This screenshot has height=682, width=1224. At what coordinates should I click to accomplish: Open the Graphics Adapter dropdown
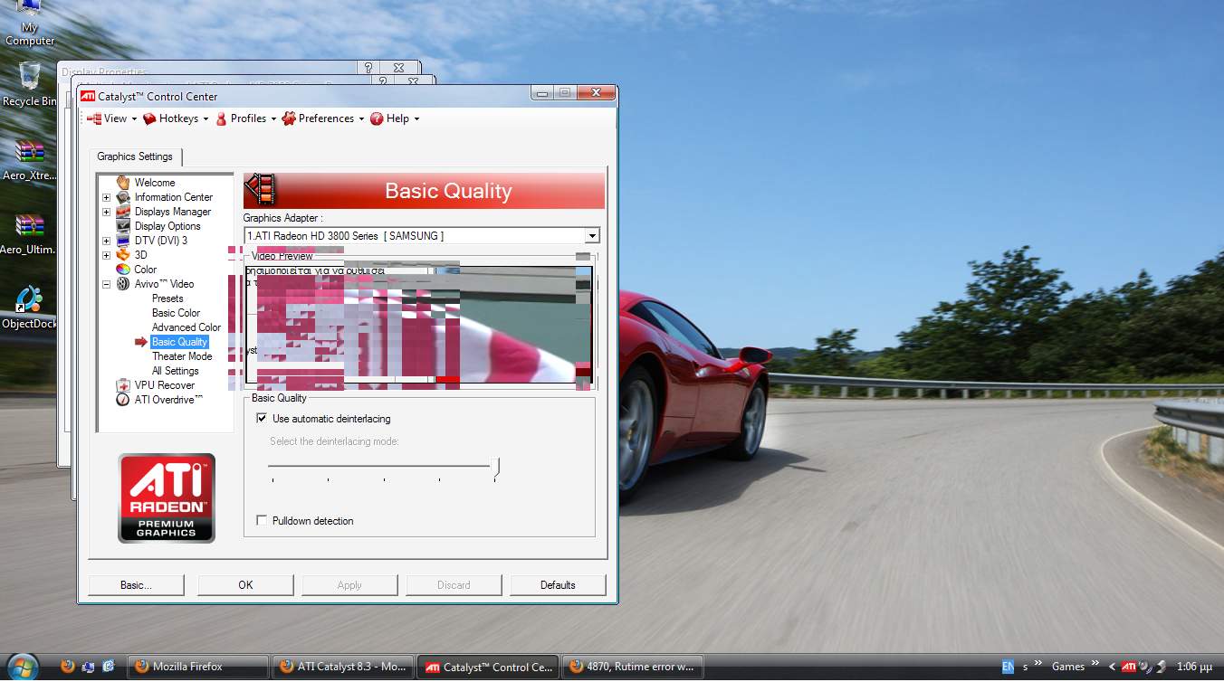[x=592, y=236]
